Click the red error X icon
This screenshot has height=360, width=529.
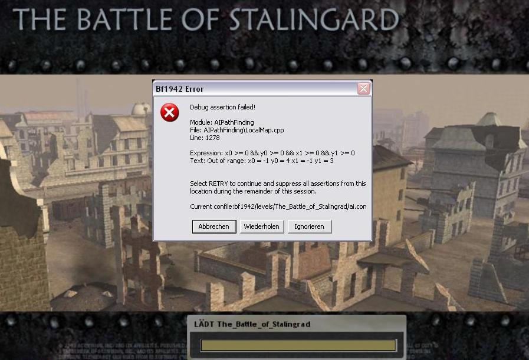click(x=169, y=112)
